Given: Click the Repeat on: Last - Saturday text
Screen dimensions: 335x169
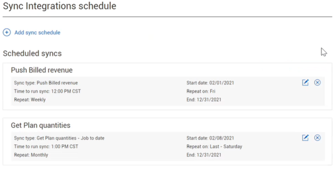Looking at the screenshot, I should point(214,147).
